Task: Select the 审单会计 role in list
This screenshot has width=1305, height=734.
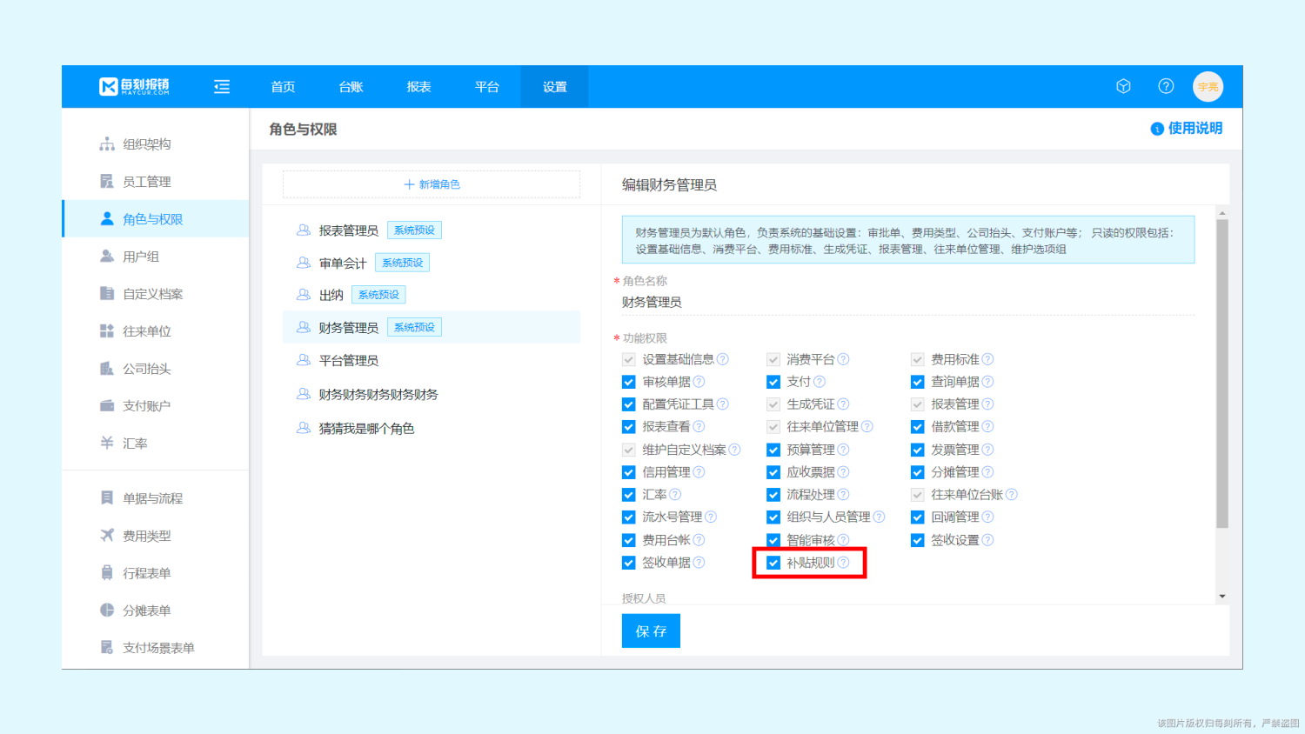Action: (x=343, y=264)
